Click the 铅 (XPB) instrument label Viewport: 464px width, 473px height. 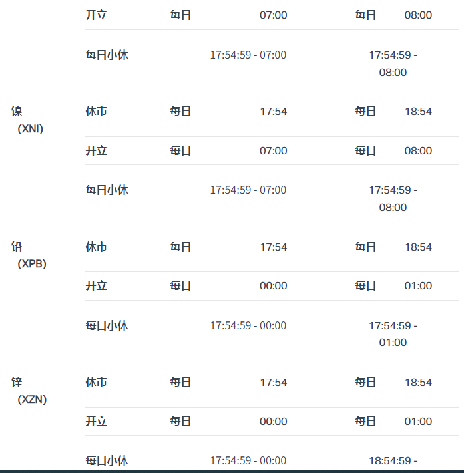pyautogui.click(x=29, y=255)
